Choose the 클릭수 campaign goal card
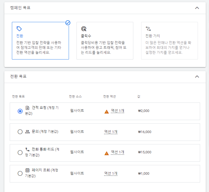Viewport: 209px width, 192px height. click(105, 41)
